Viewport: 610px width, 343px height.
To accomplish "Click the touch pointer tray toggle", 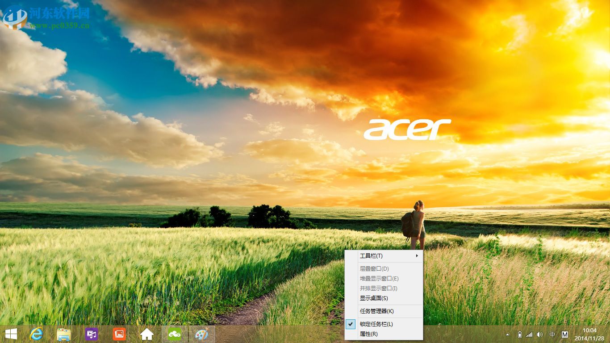I will (x=552, y=335).
